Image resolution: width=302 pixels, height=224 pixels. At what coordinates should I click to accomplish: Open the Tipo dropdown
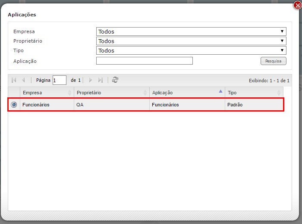point(191,50)
